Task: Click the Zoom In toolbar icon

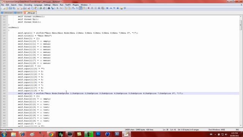Action: [x=57, y=8]
